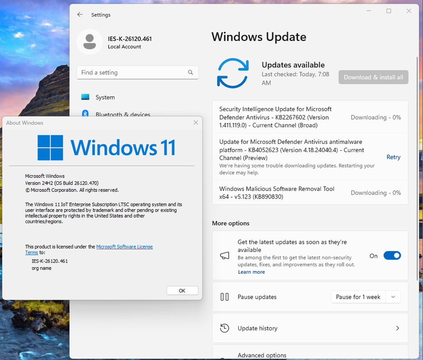The height and width of the screenshot is (360, 423).
Task: Click Security Intelligence Update KB2267602 entry
Action: [x=310, y=117]
